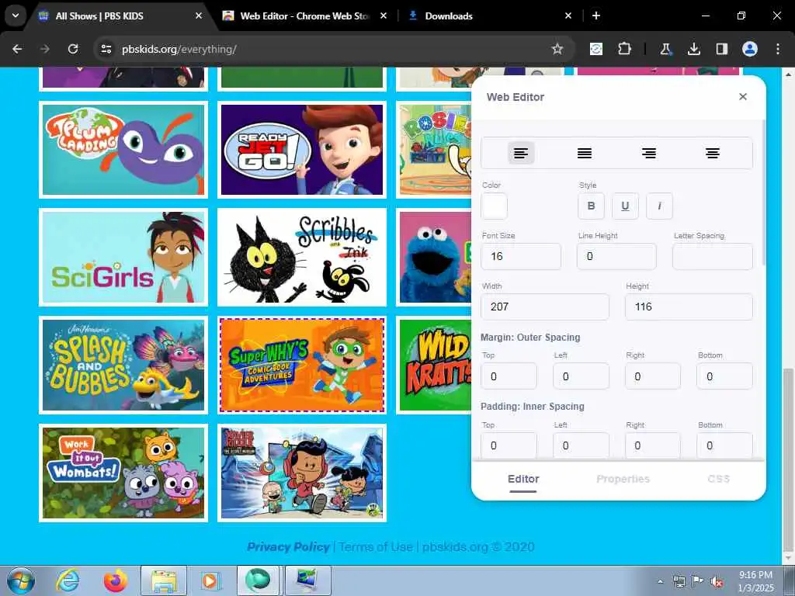Open the Extensions puzzle menu

[x=625, y=49]
